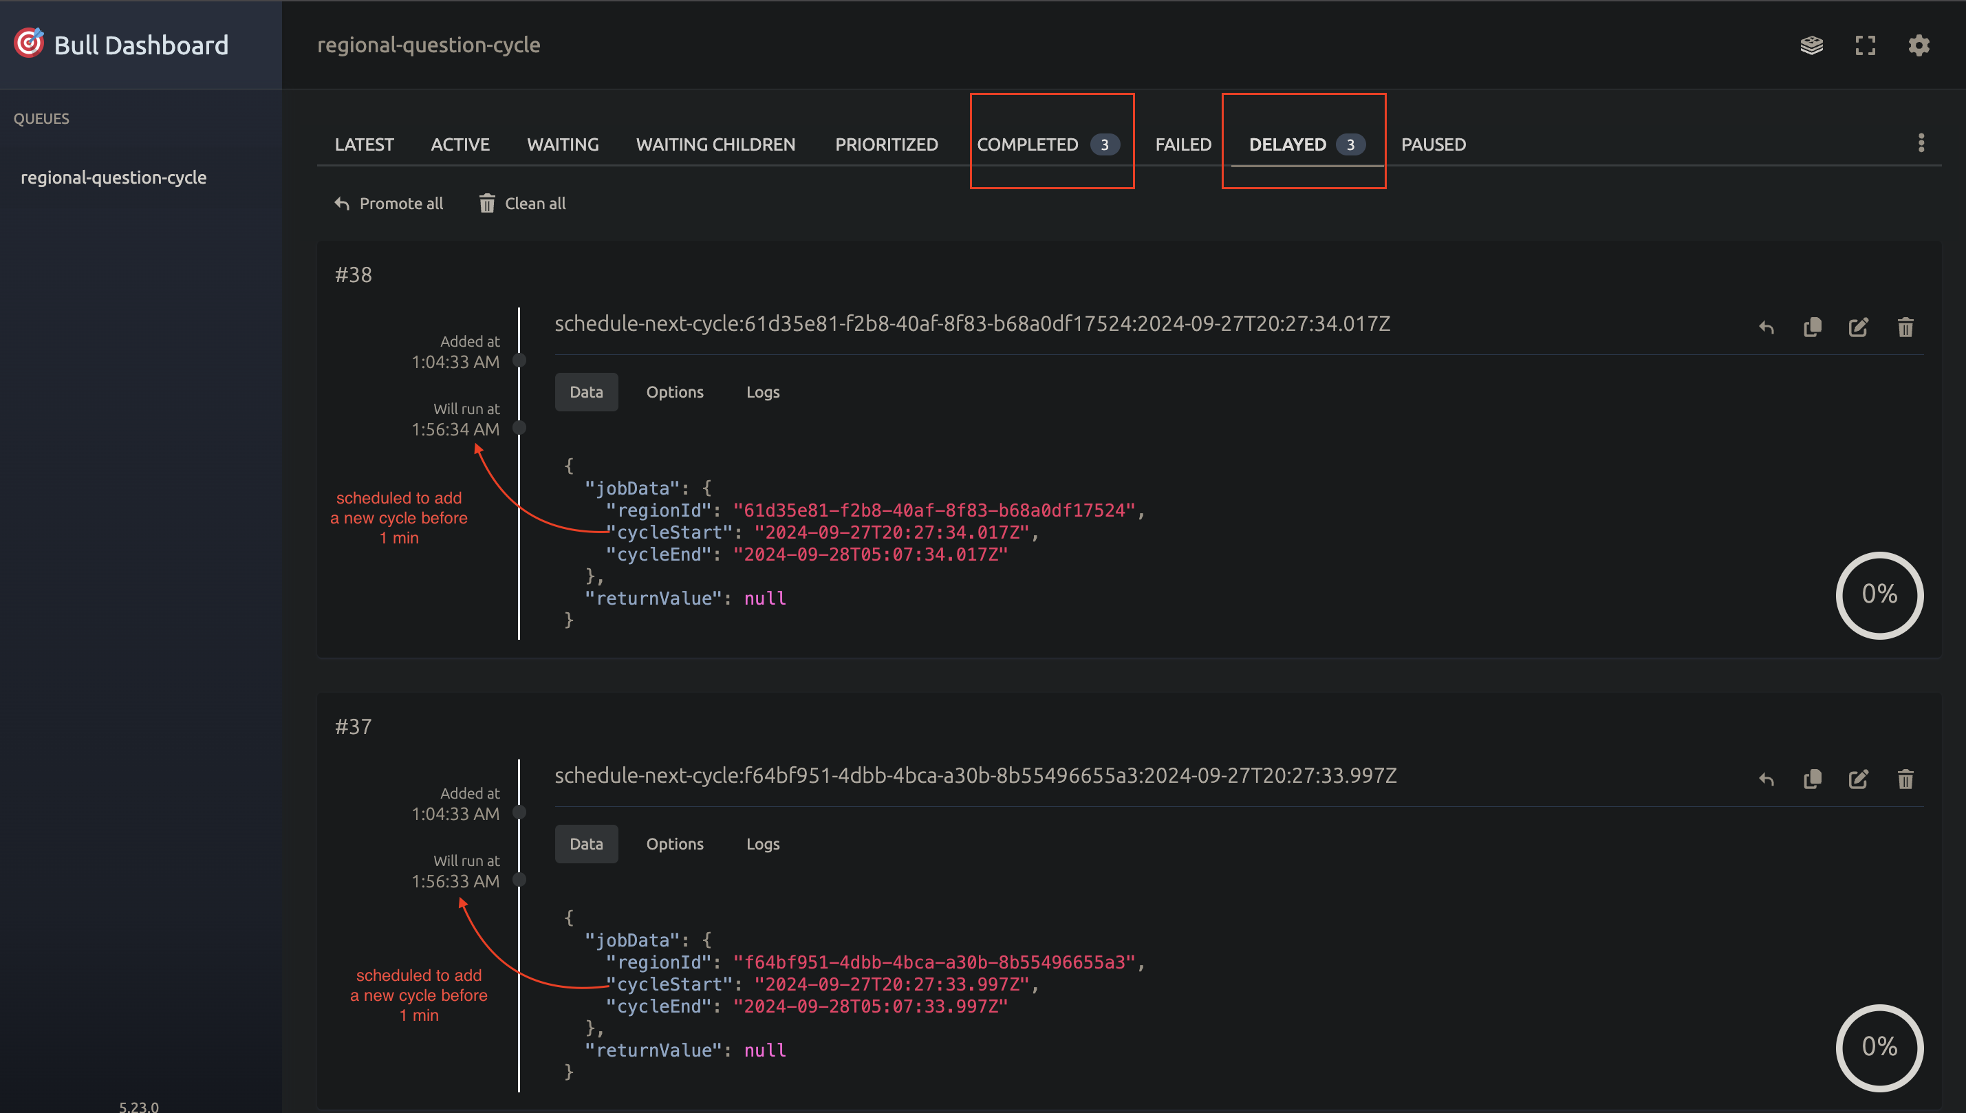
Task: Show Logs tab for job #38
Action: (762, 392)
